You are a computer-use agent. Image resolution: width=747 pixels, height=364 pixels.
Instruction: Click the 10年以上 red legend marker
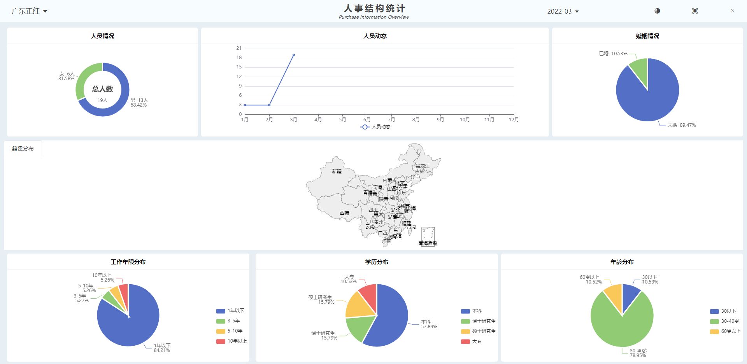point(221,341)
